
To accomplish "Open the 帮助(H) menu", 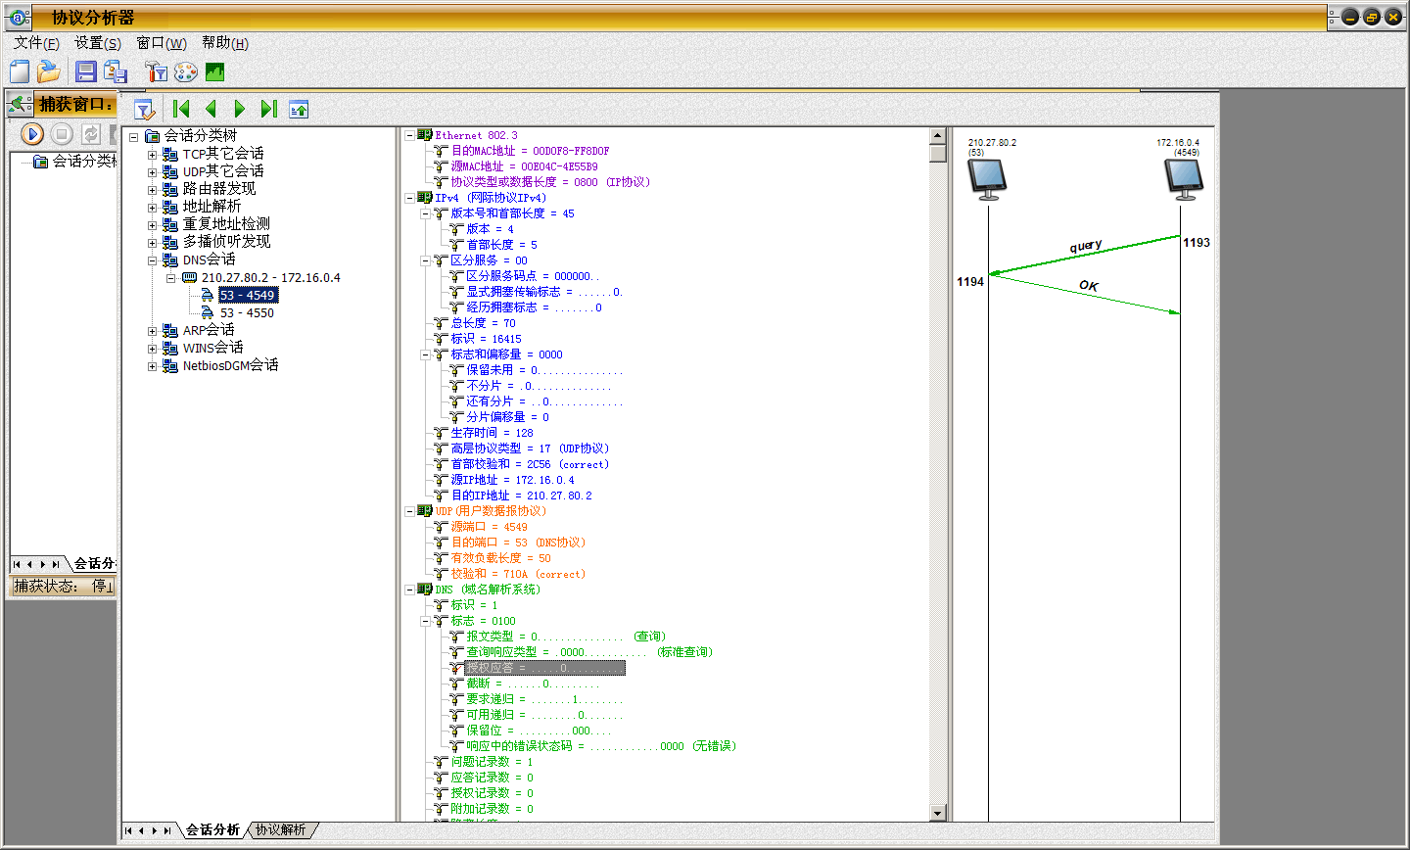I will point(224,43).
